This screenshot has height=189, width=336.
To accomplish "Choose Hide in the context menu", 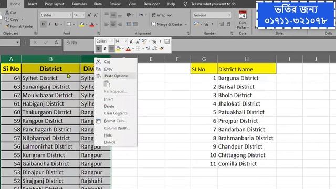I will pyautogui.click(x=115, y=135).
